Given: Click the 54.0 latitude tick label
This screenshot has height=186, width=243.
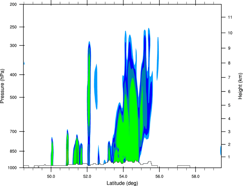Looking at the screenshot, I should click(123, 177).
